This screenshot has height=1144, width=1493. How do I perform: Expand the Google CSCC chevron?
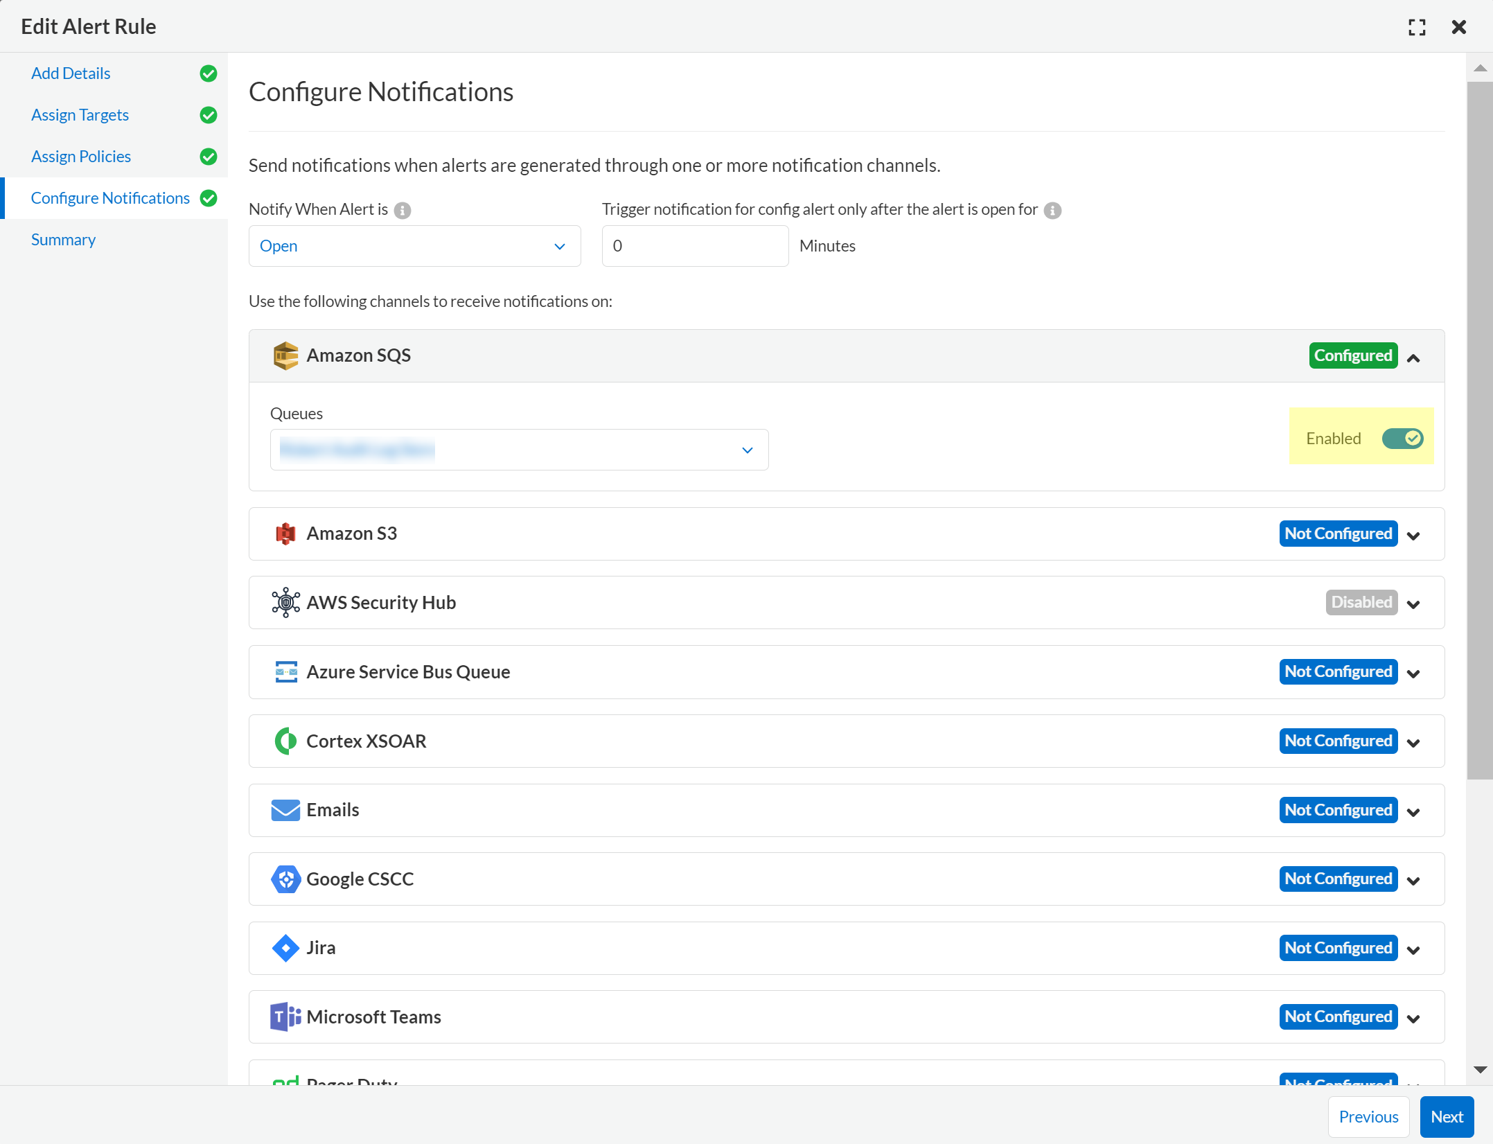tap(1414, 881)
